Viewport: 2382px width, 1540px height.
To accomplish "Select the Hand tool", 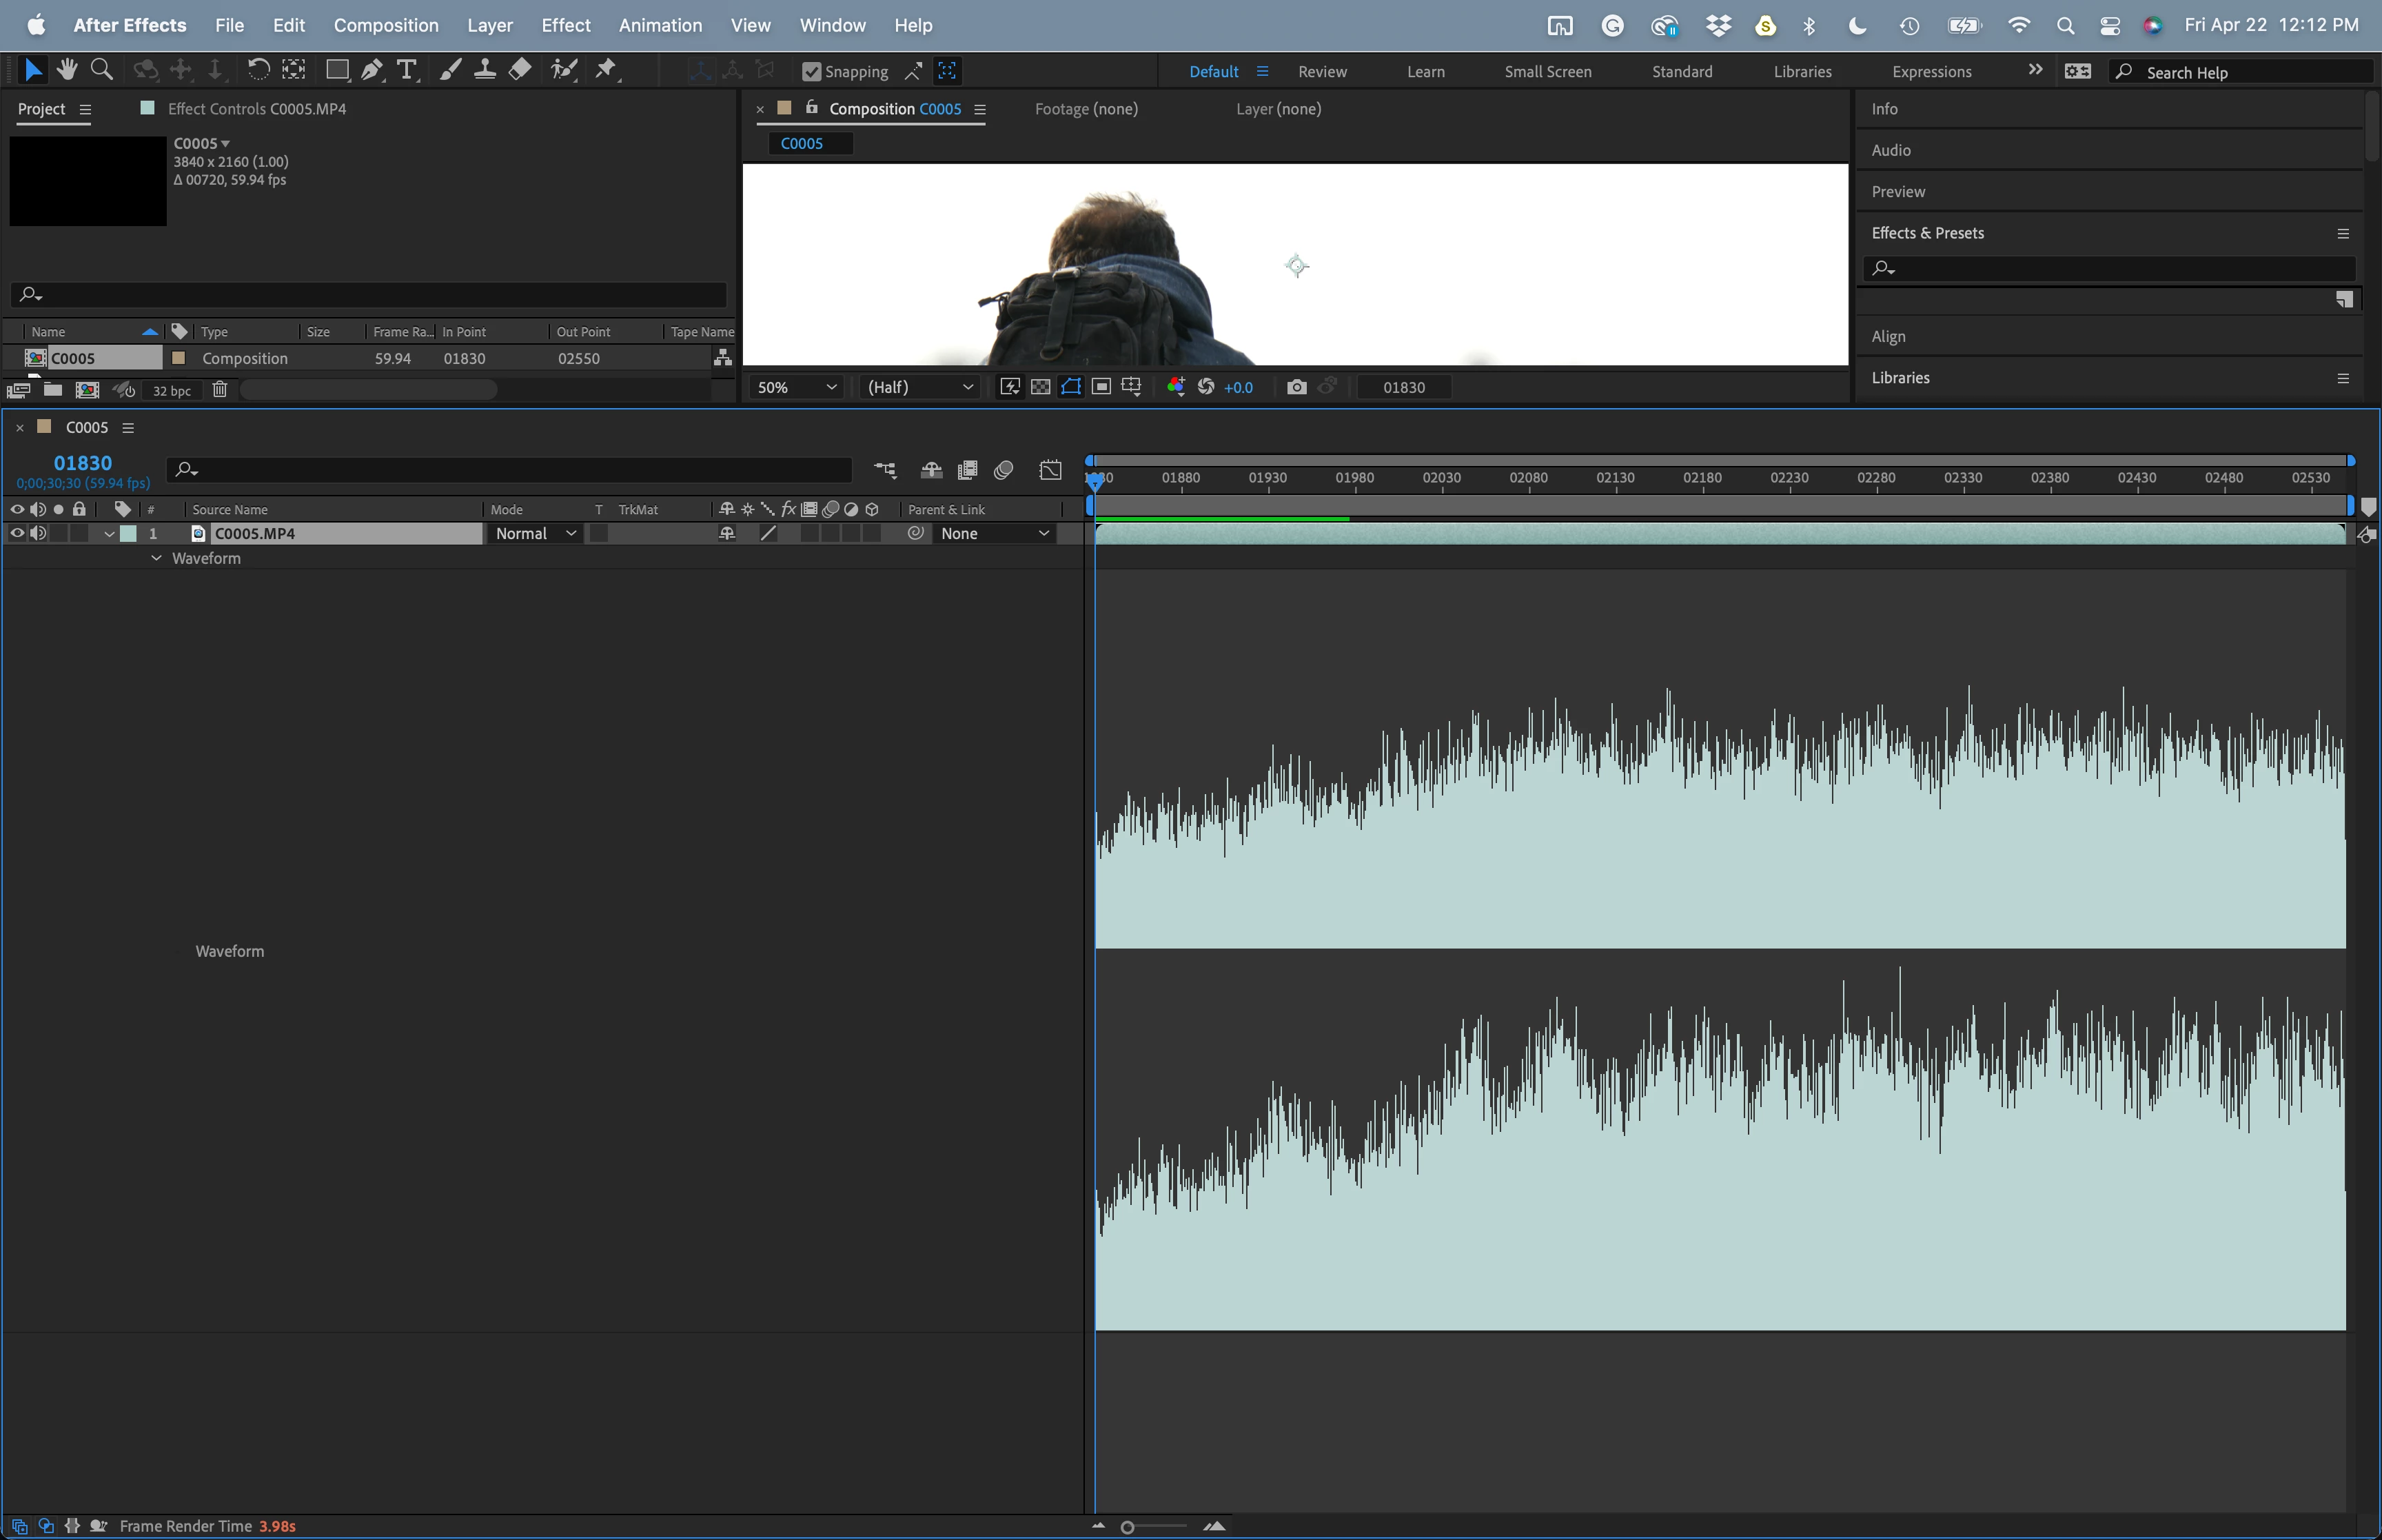I will [67, 70].
